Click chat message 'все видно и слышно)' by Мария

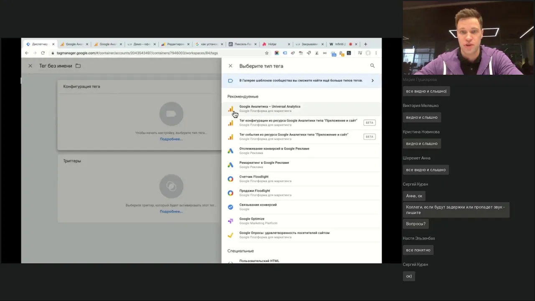426,91
